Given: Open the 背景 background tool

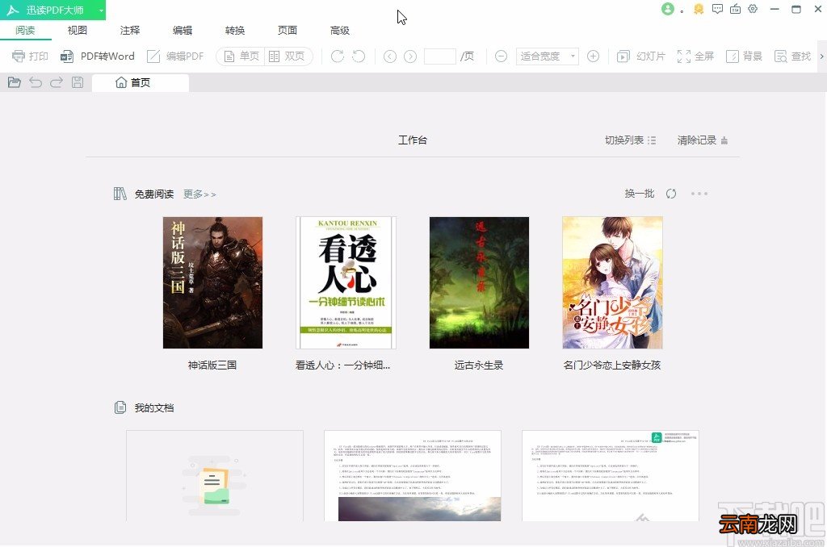Looking at the screenshot, I should [744, 56].
